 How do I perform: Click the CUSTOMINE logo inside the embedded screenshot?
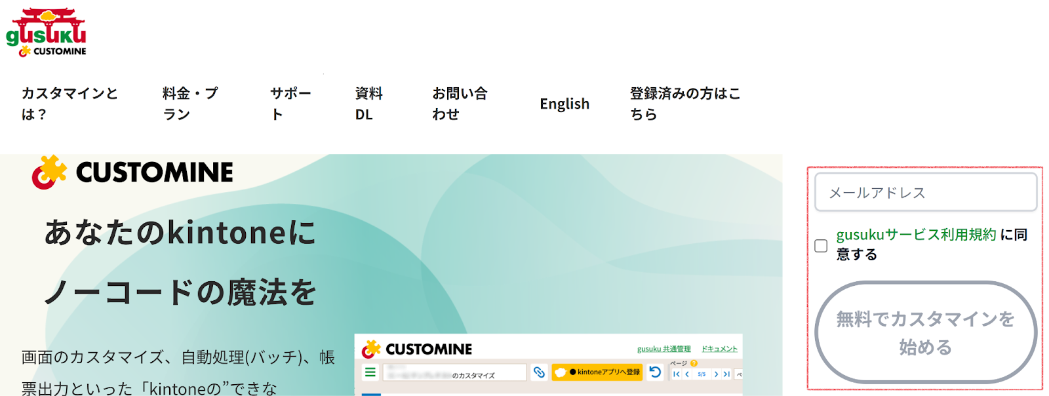[417, 349]
